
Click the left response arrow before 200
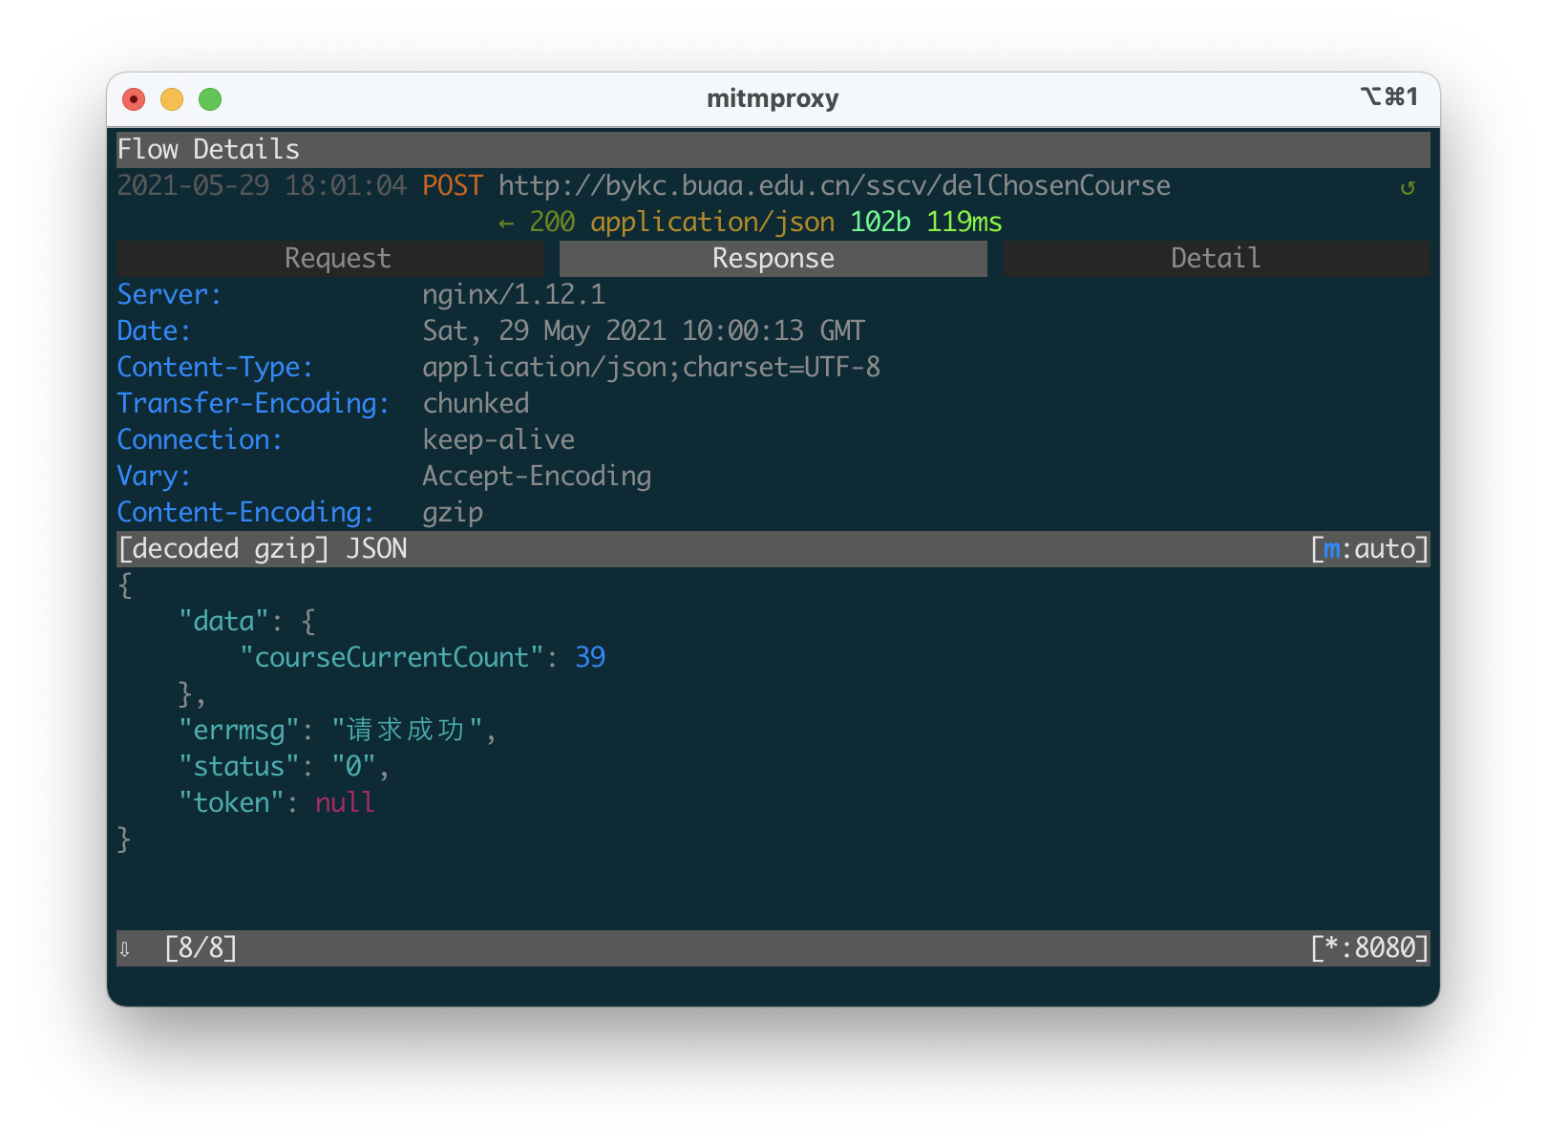[506, 223]
